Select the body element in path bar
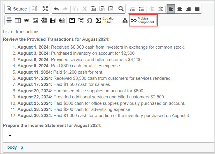215x154 pixels. [12, 147]
